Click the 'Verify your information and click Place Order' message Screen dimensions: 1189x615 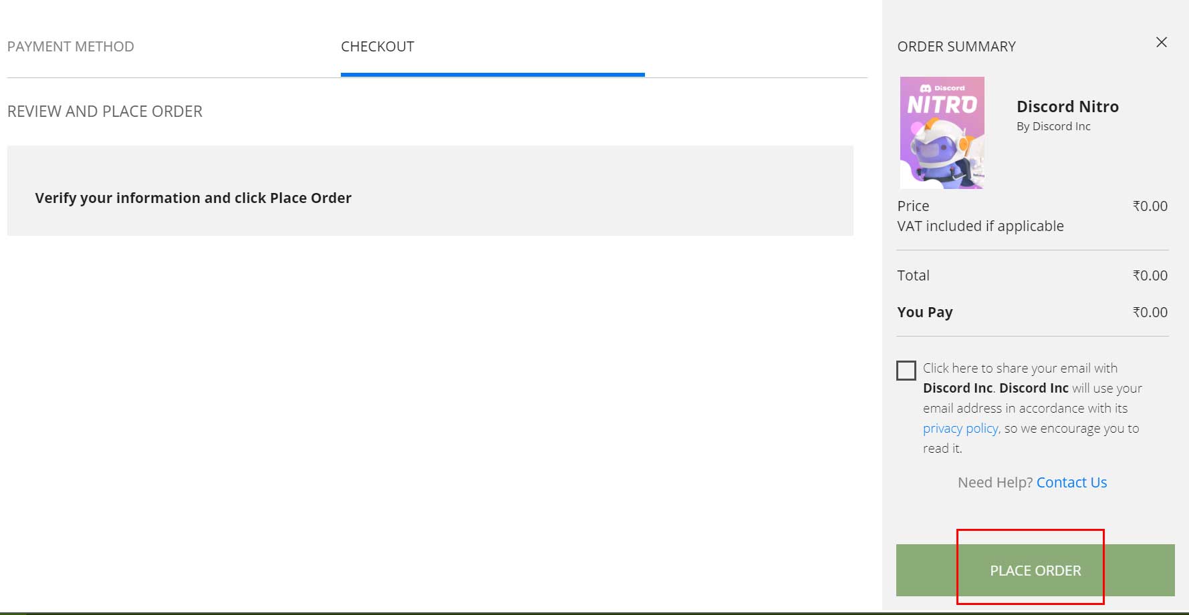pyautogui.click(x=193, y=198)
